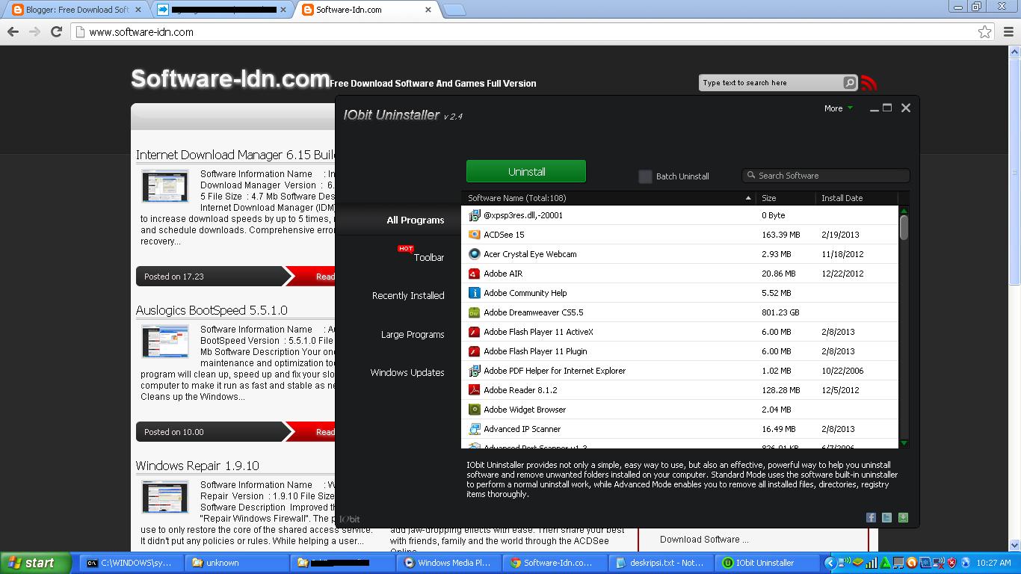Click the Adobe Reader 8.1.2 icon
Image resolution: width=1021 pixels, height=574 pixels.
[474, 390]
